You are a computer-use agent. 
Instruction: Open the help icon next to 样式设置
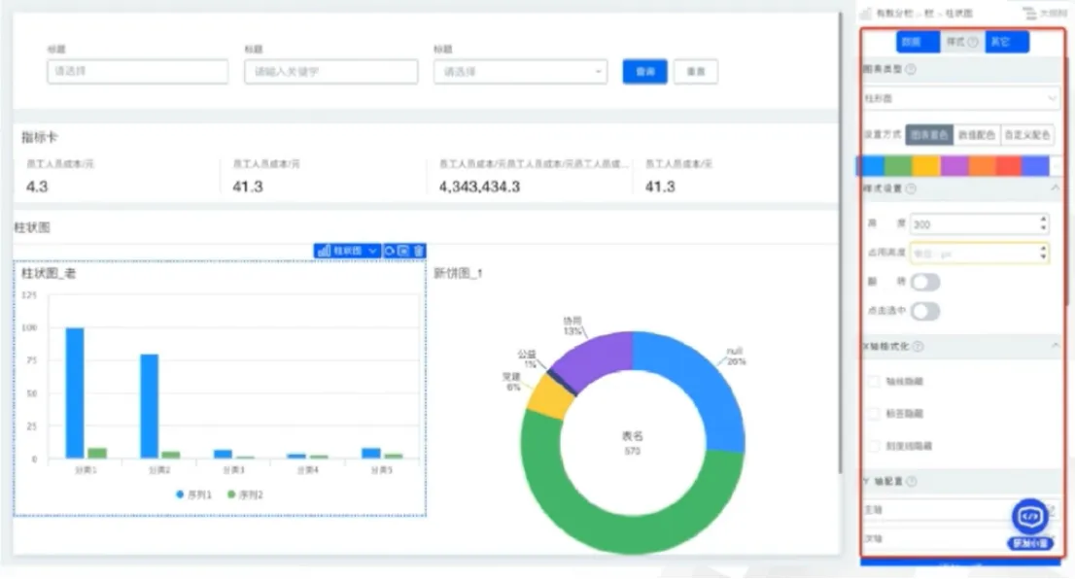[911, 188]
